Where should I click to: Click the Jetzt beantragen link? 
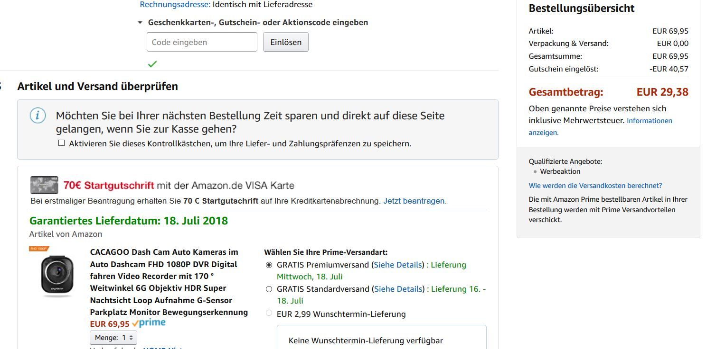click(415, 201)
